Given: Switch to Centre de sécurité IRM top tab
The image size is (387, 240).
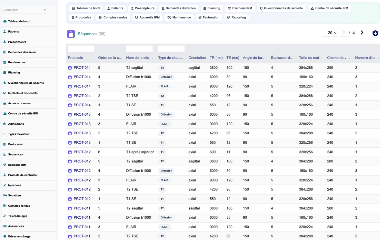Looking at the screenshot, I should coord(329,8).
